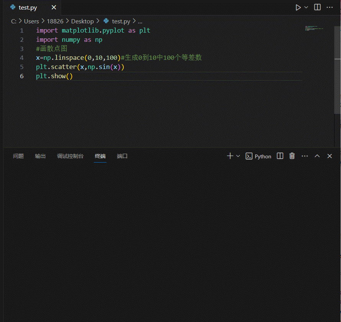Switch to the 输出 panel tab
This screenshot has height=322, width=341.
tap(40, 156)
